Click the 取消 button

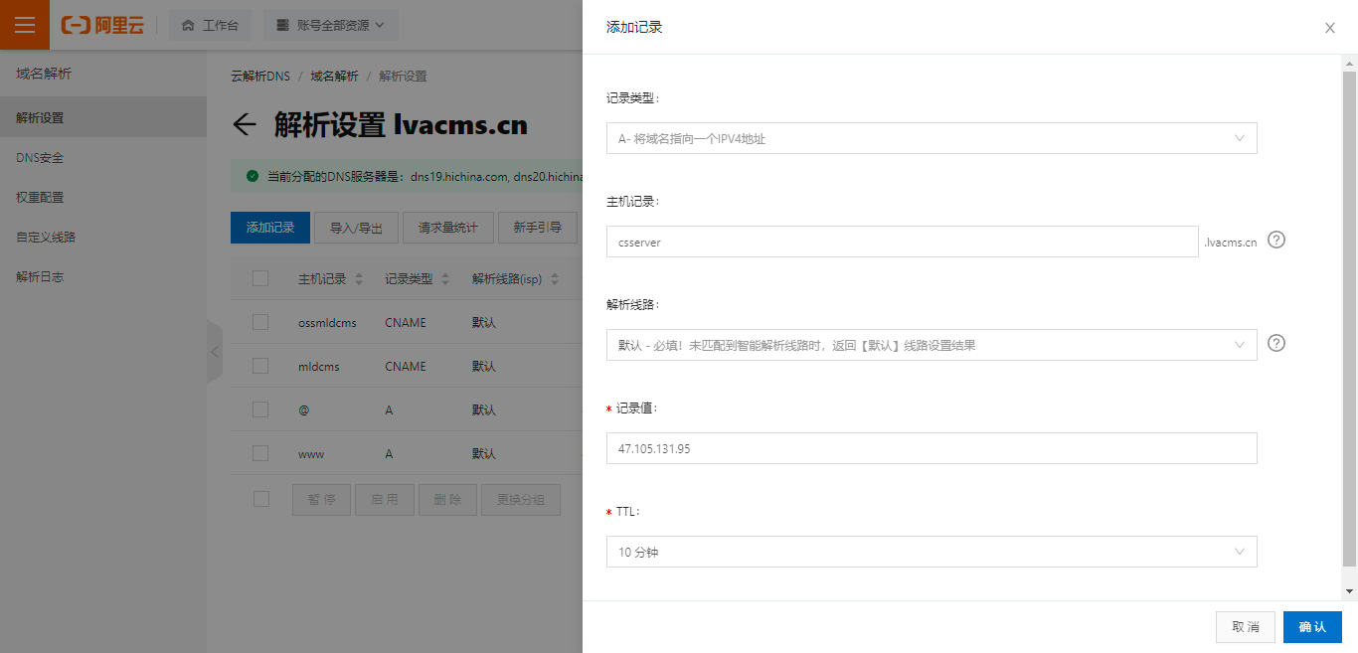tap(1246, 627)
